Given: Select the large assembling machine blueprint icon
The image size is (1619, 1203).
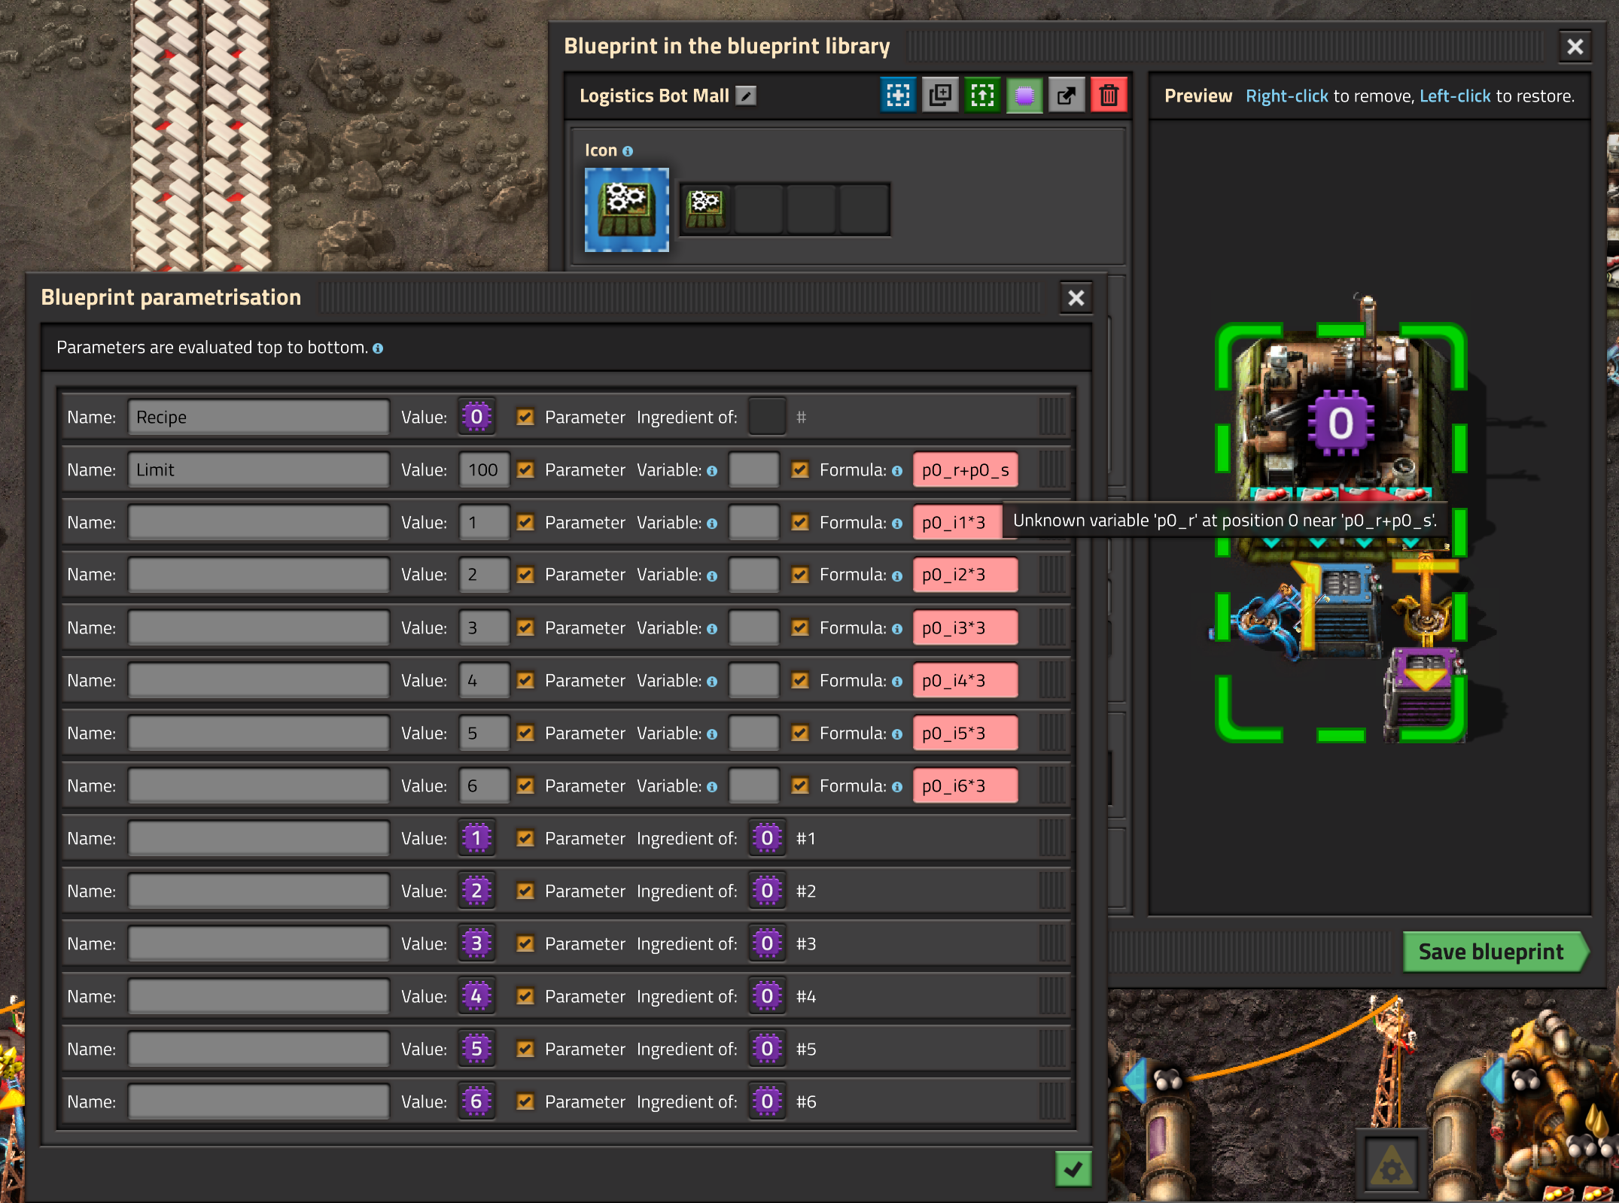Looking at the screenshot, I should click(627, 210).
